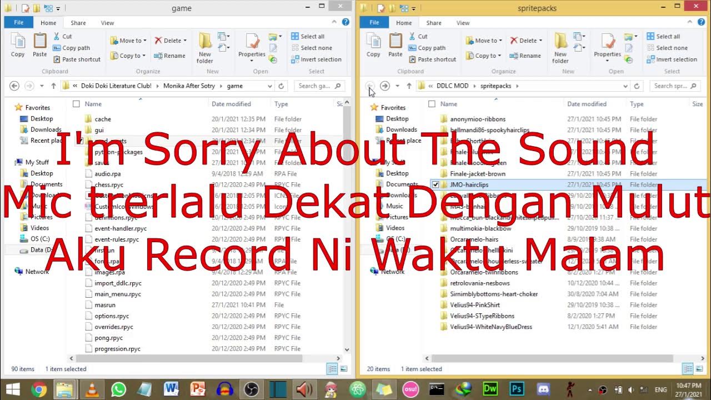This screenshot has height=400, width=711.
Task: Open VLC media player from taskbar
Action: click(92, 389)
